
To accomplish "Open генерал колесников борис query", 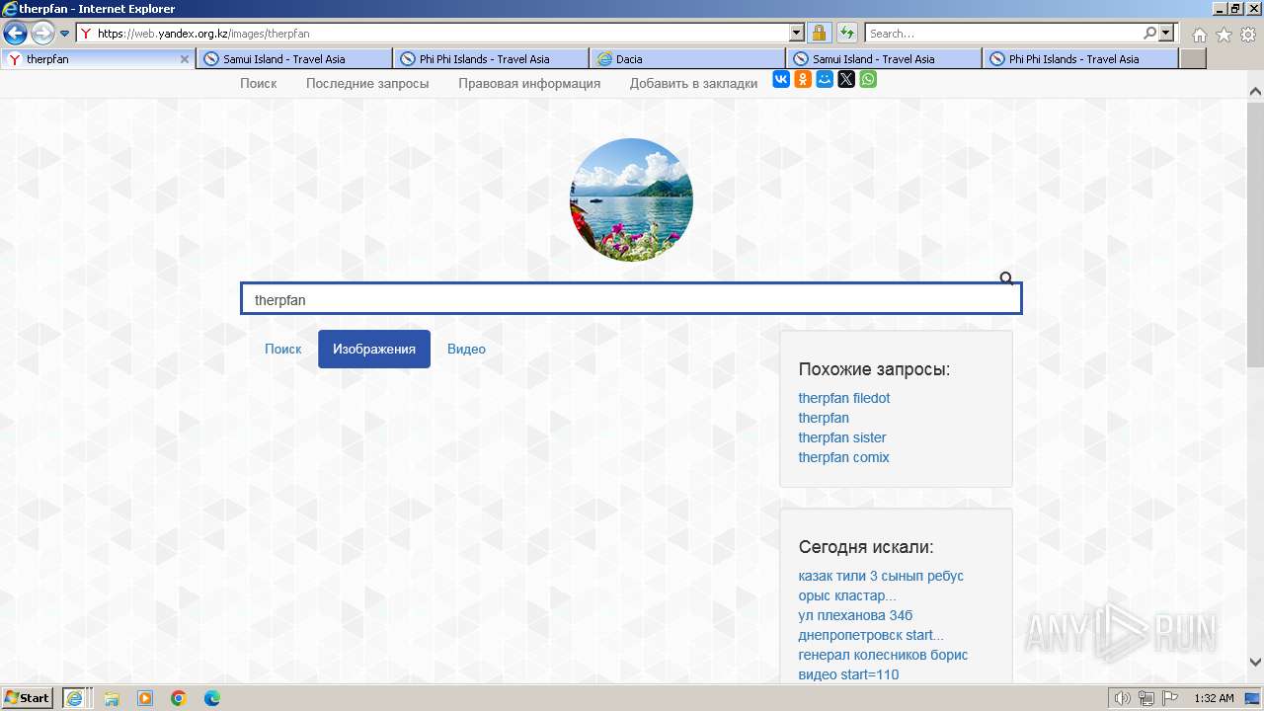I will coord(883,655).
